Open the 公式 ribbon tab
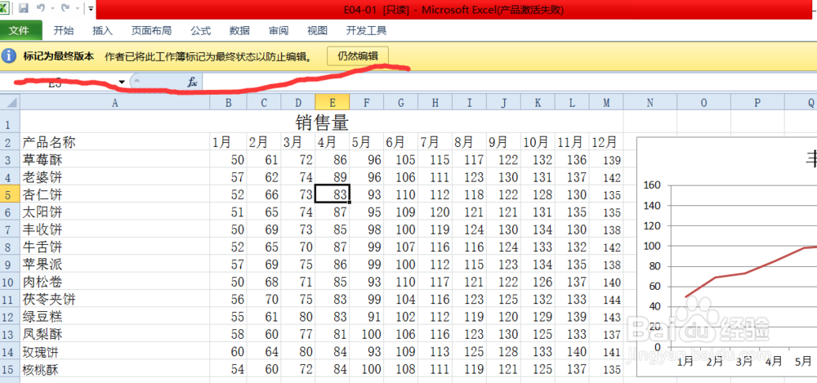The image size is (817, 383). 201,31
